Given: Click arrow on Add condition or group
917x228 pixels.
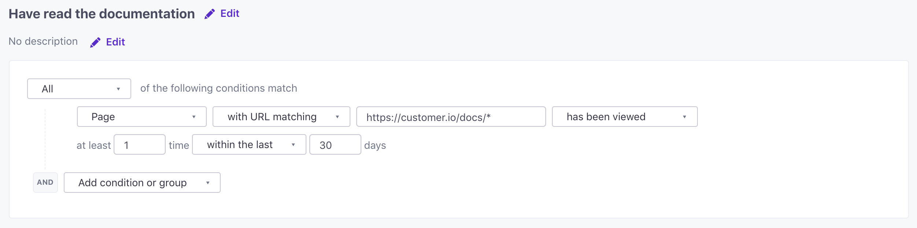Looking at the screenshot, I should point(208,183).
